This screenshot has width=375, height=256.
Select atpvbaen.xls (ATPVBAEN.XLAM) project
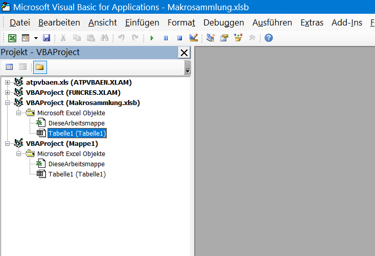click(x=79, y=83)
